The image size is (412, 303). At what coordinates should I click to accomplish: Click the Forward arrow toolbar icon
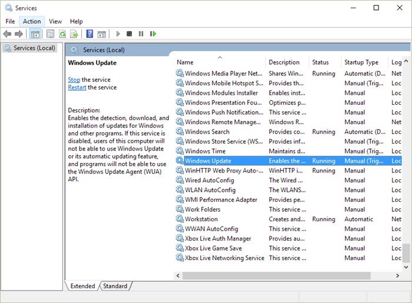[19, 34]
